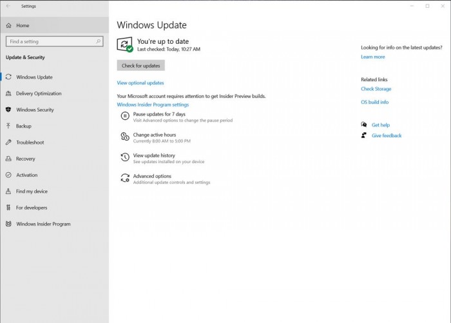Click the Windows Update sync arrows sidebar icon
451x323 pixels.
(8, 77)
